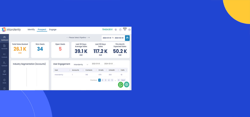Screen dimensions: 250x117
Task: Open Accounts in the sidebar
Action: (x=4, y=47)
